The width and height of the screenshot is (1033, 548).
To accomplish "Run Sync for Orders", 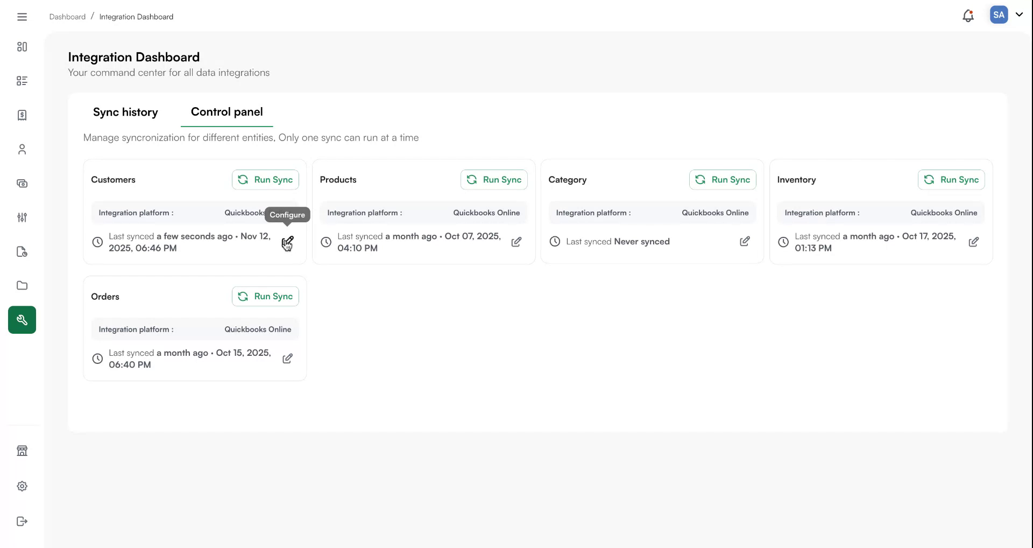I will (265, 296).
